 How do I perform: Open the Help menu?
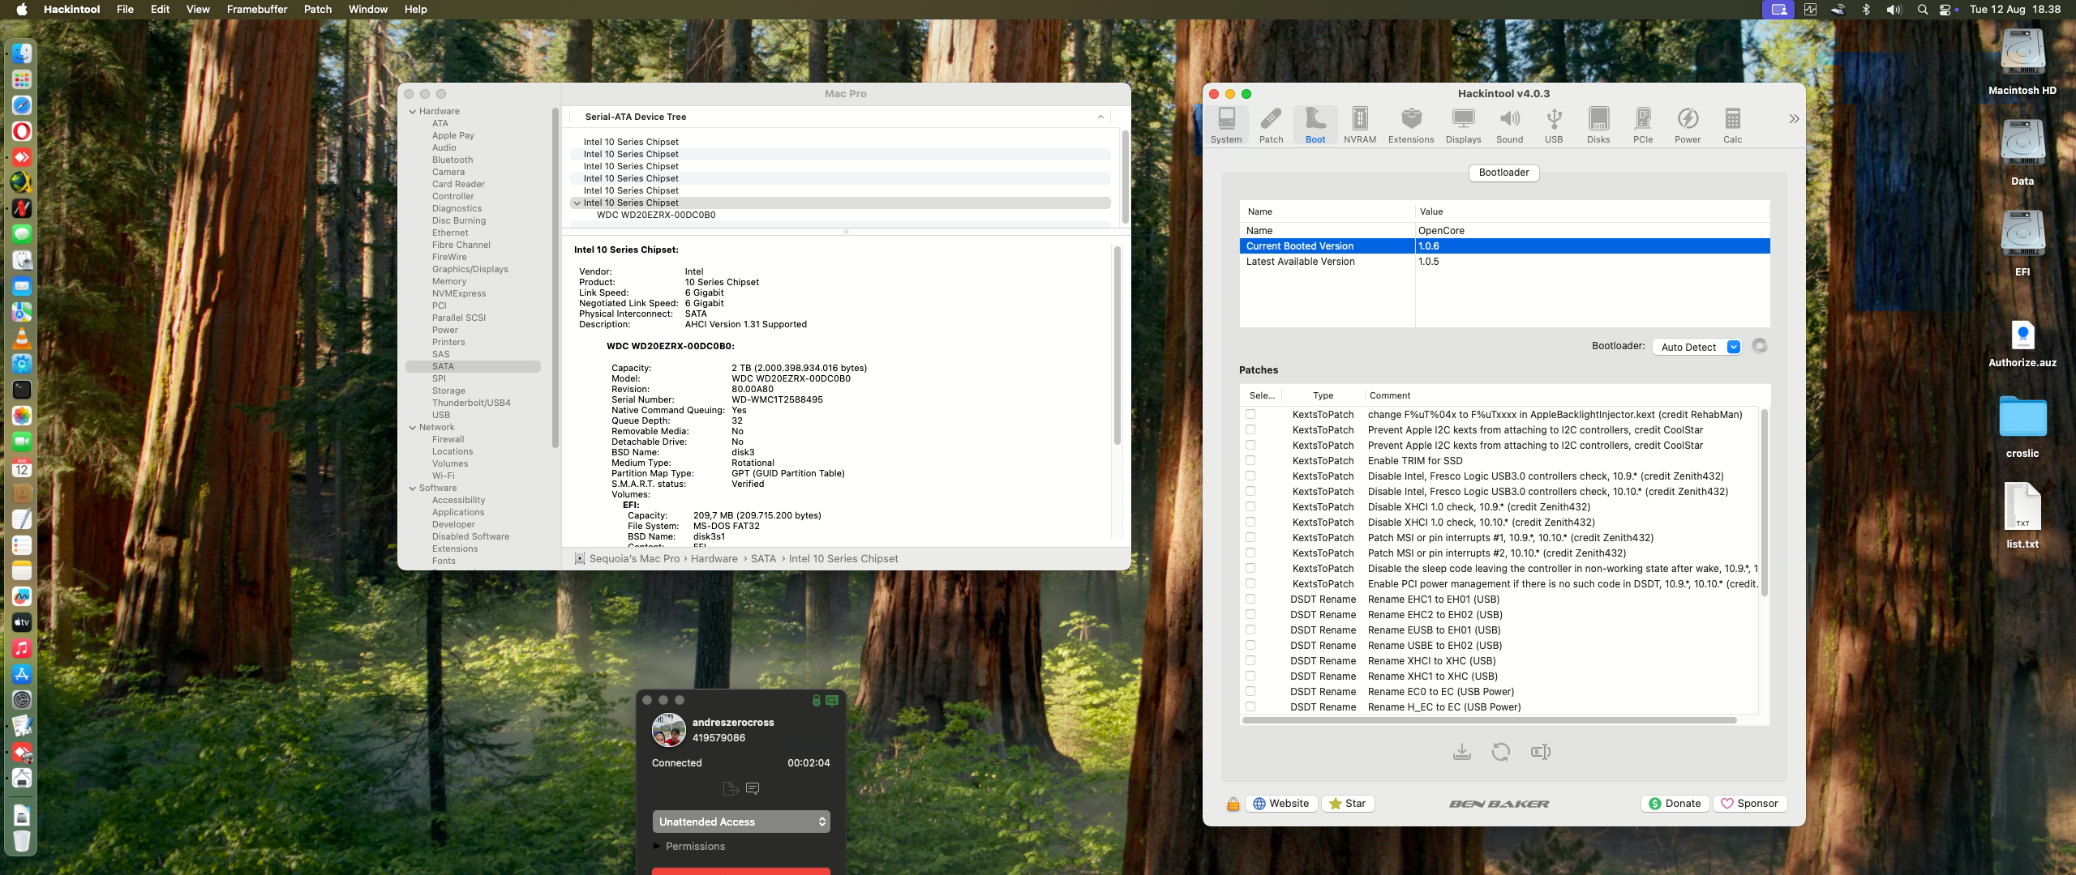[416, 9]
